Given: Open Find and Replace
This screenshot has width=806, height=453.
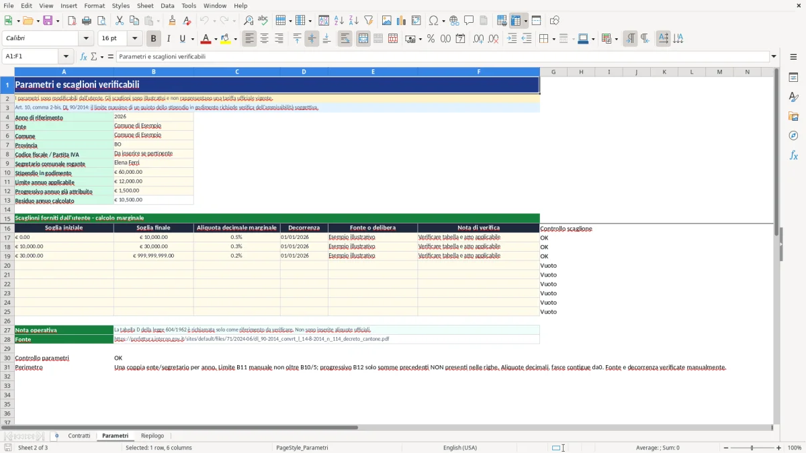Looking at the screenshot, I should tap(248, 21).
